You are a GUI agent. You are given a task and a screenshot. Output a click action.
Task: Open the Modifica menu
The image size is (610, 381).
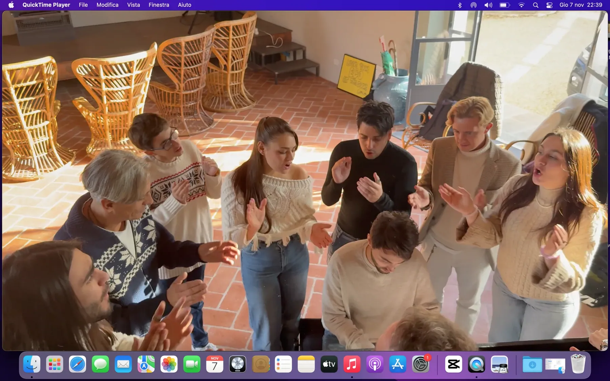107,5
